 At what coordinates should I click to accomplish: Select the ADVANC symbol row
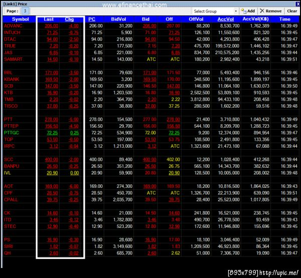click(13, 26)
